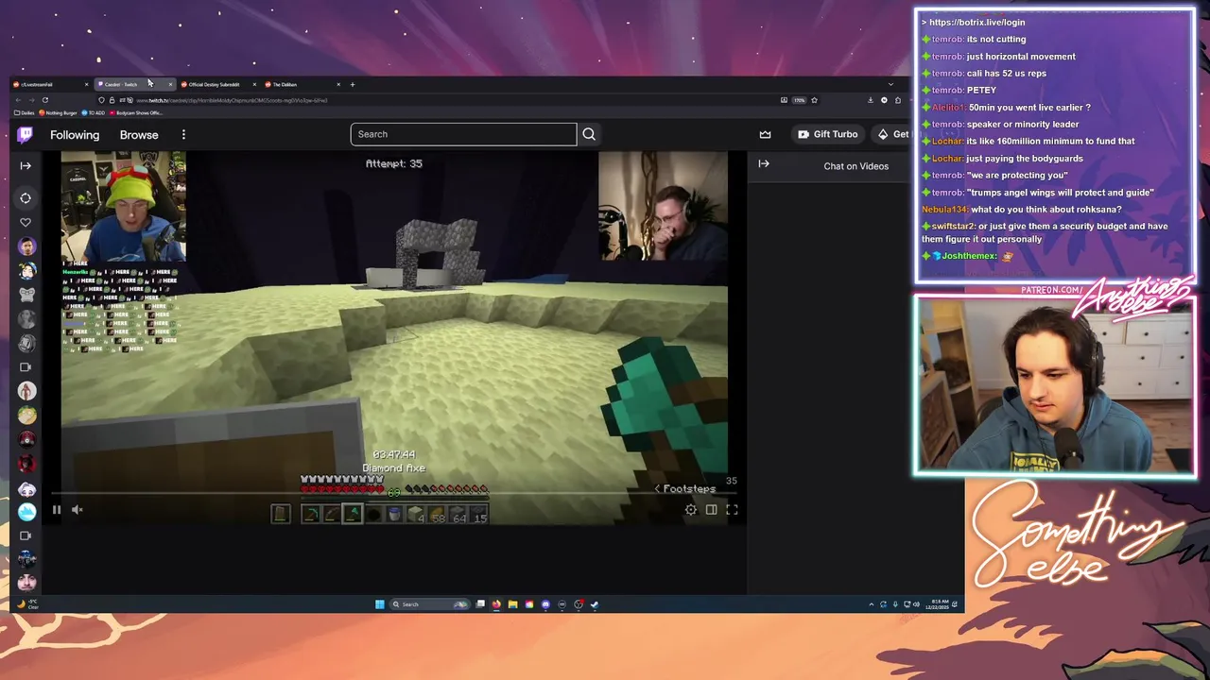Click the 170% zoom level indicator
1210x680 pixels.
pyautogui.click(x=800, y=100)
